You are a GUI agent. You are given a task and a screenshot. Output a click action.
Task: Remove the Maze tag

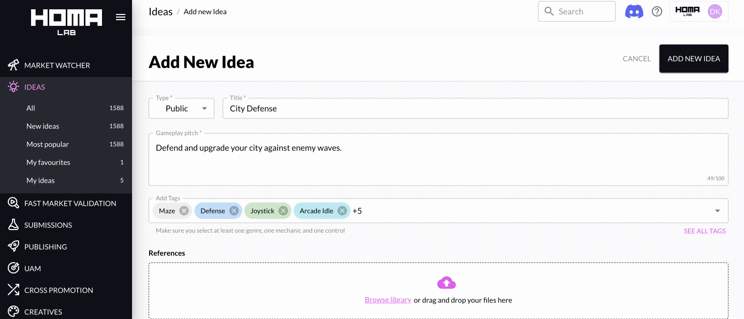[x=184, y=211]
